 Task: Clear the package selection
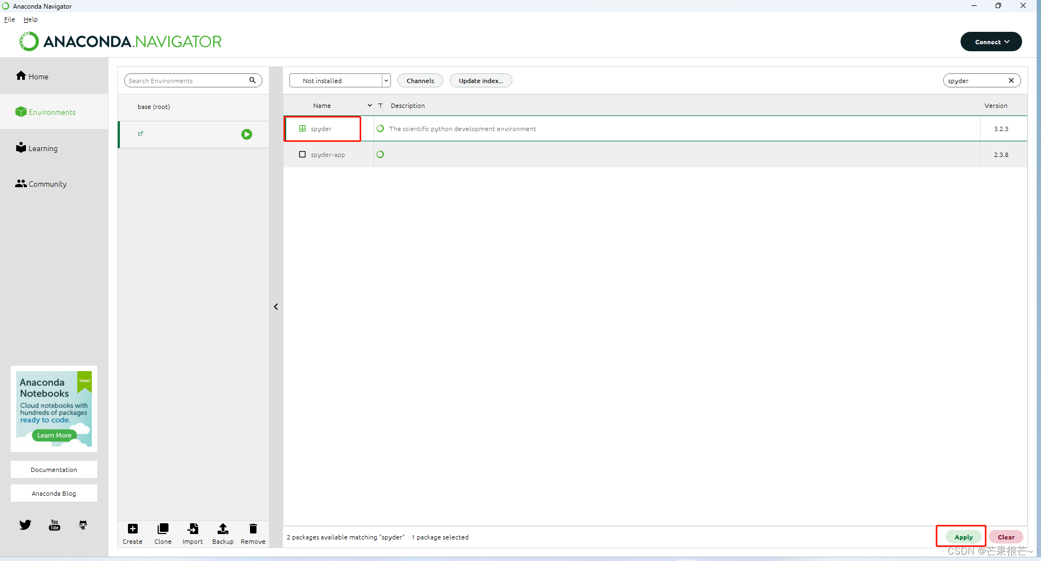(x=1006, y=537)
